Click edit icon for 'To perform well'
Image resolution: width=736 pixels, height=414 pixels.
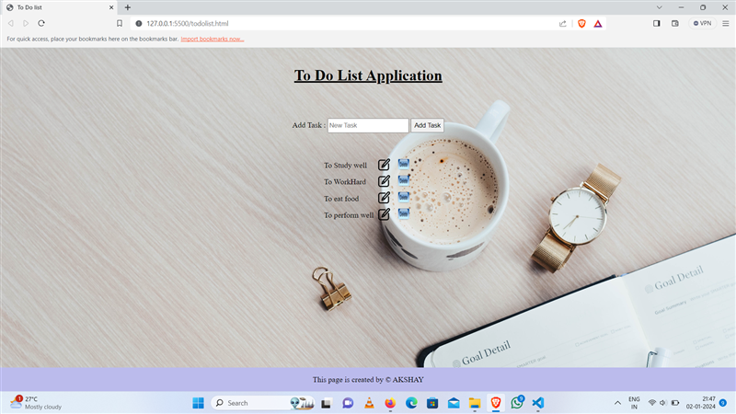tap(384, 214)
